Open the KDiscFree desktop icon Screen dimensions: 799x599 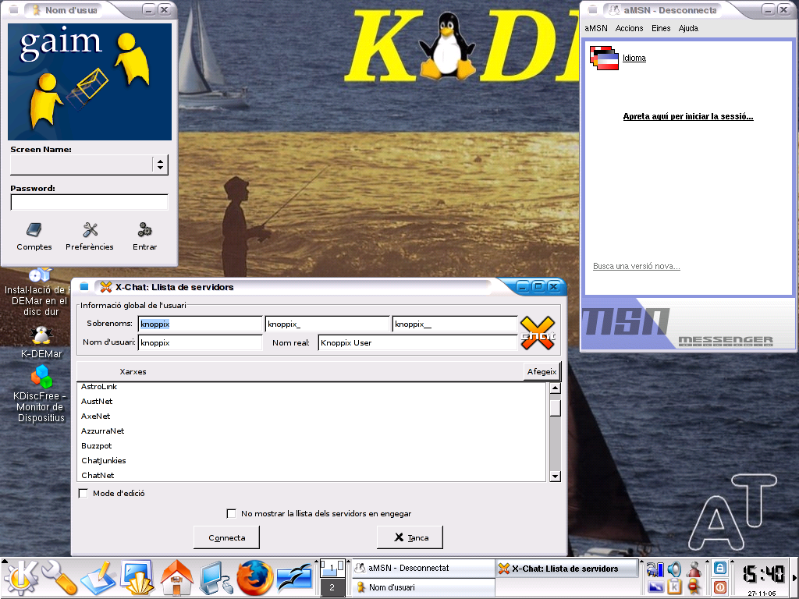[x=41, y=394]
